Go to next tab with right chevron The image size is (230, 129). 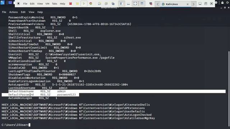tap(193, 4)
